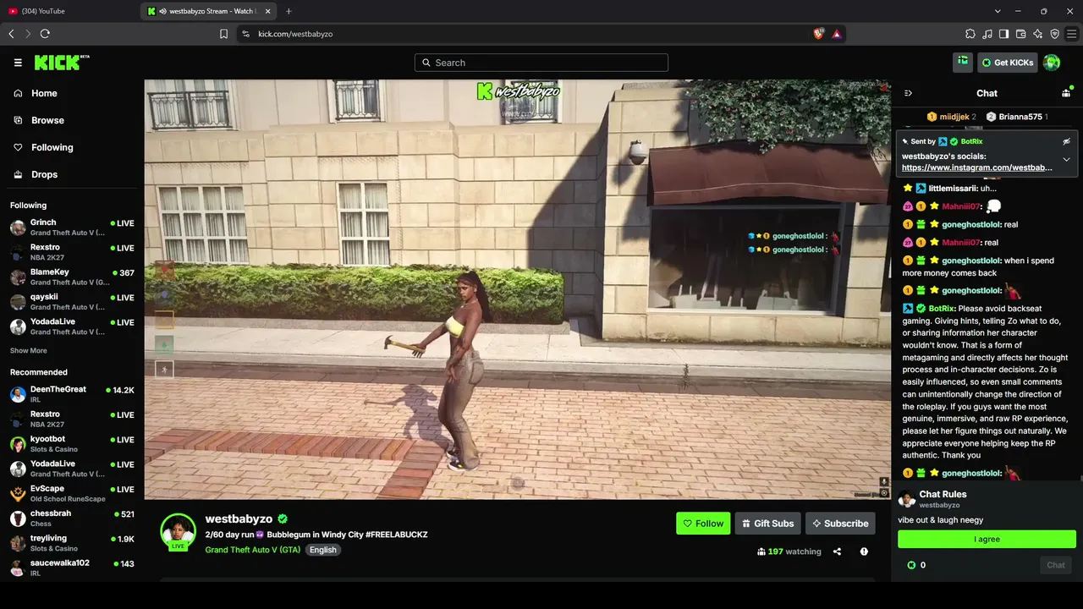Open Grinch's channel in Following list
1083x609 pixels.
coord(72,228)
